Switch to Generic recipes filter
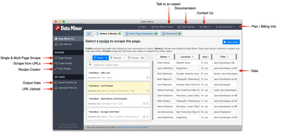 tap(118, 58)
